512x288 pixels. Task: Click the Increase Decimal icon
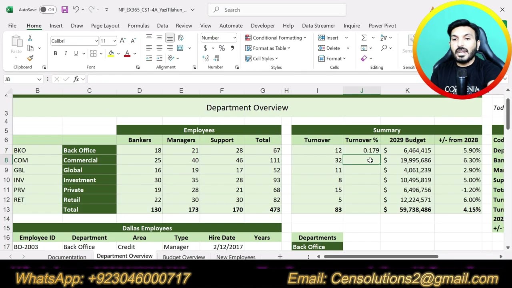(205, 58)
